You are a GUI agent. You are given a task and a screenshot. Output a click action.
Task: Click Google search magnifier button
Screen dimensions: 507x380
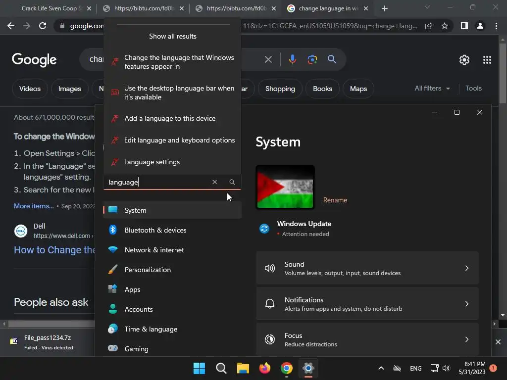[x=332, y=59]
